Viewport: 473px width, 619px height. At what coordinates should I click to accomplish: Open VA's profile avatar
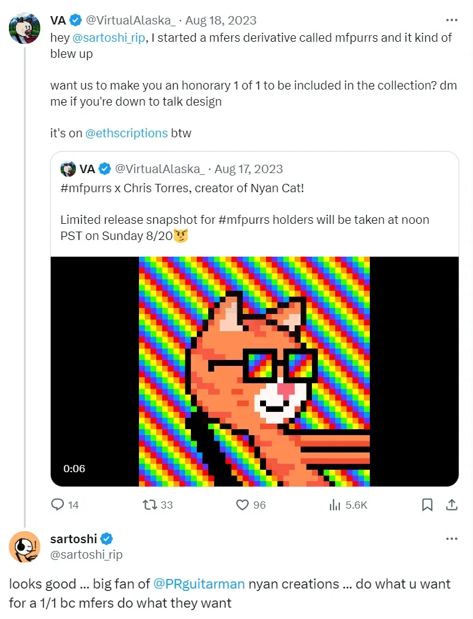tap(24, 28)
